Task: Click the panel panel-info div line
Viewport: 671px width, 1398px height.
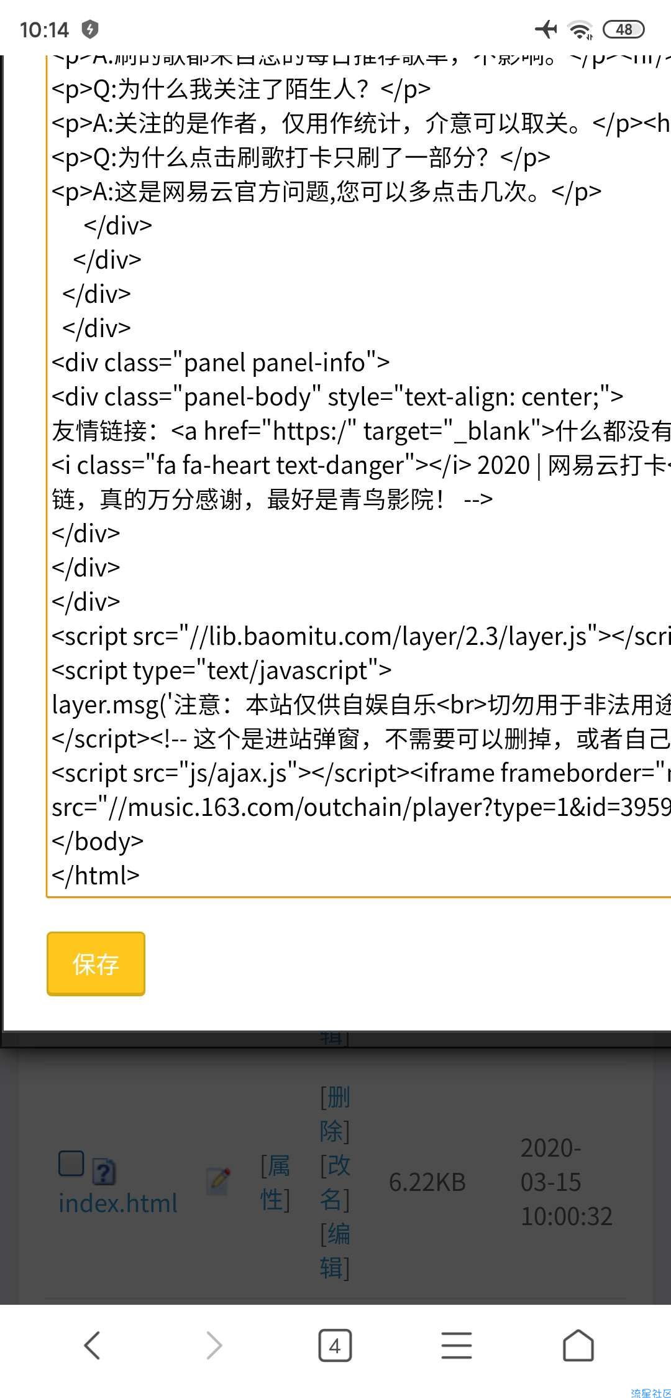Action: 221,362
